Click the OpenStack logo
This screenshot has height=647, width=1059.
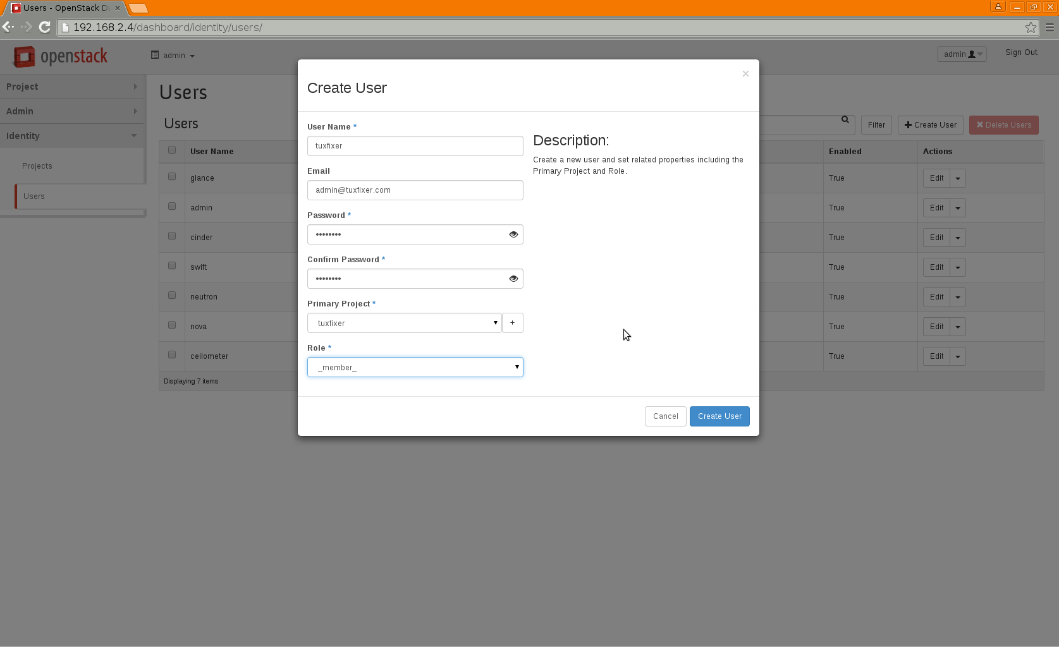(61, 56)
